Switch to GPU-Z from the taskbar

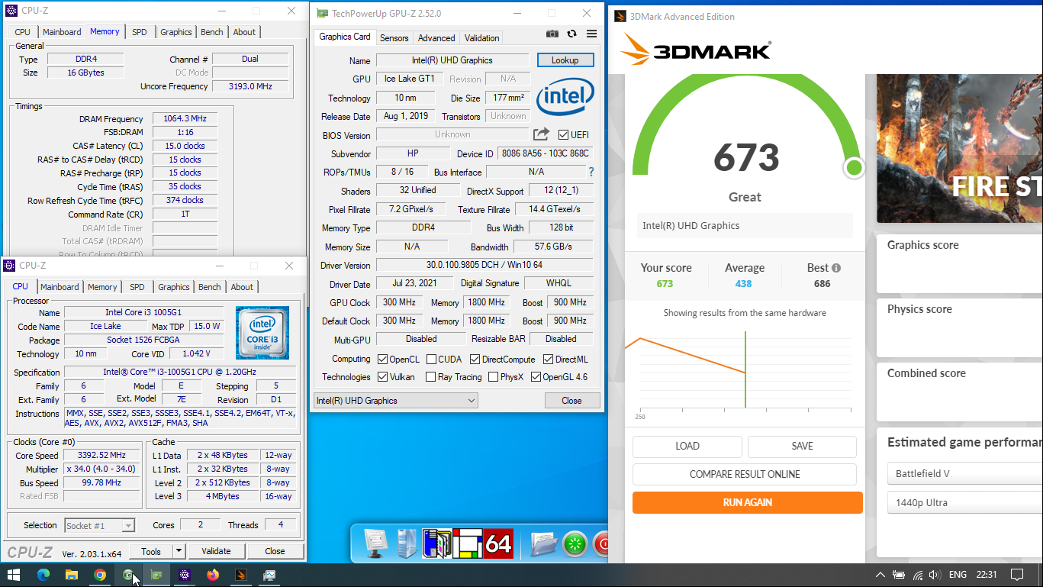[156, 575]
